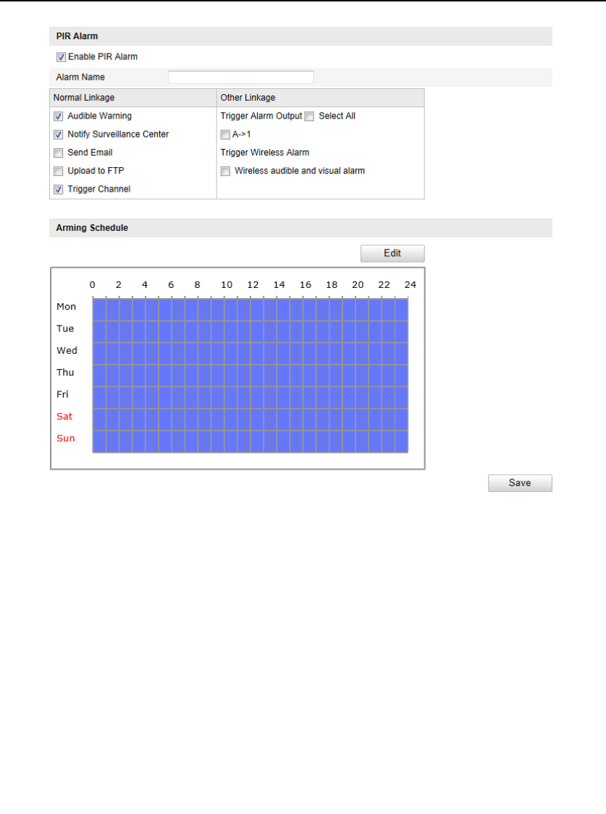
Task: Check the Upload to FTP option
Action: coord(58,171)
